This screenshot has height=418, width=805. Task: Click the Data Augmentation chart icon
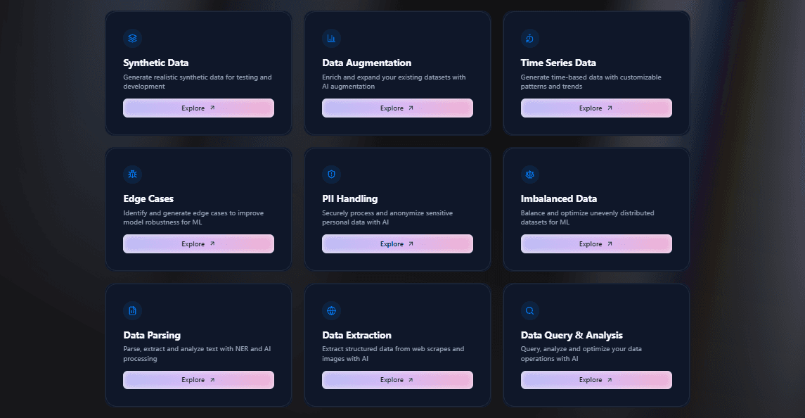[x=331, y=38]
